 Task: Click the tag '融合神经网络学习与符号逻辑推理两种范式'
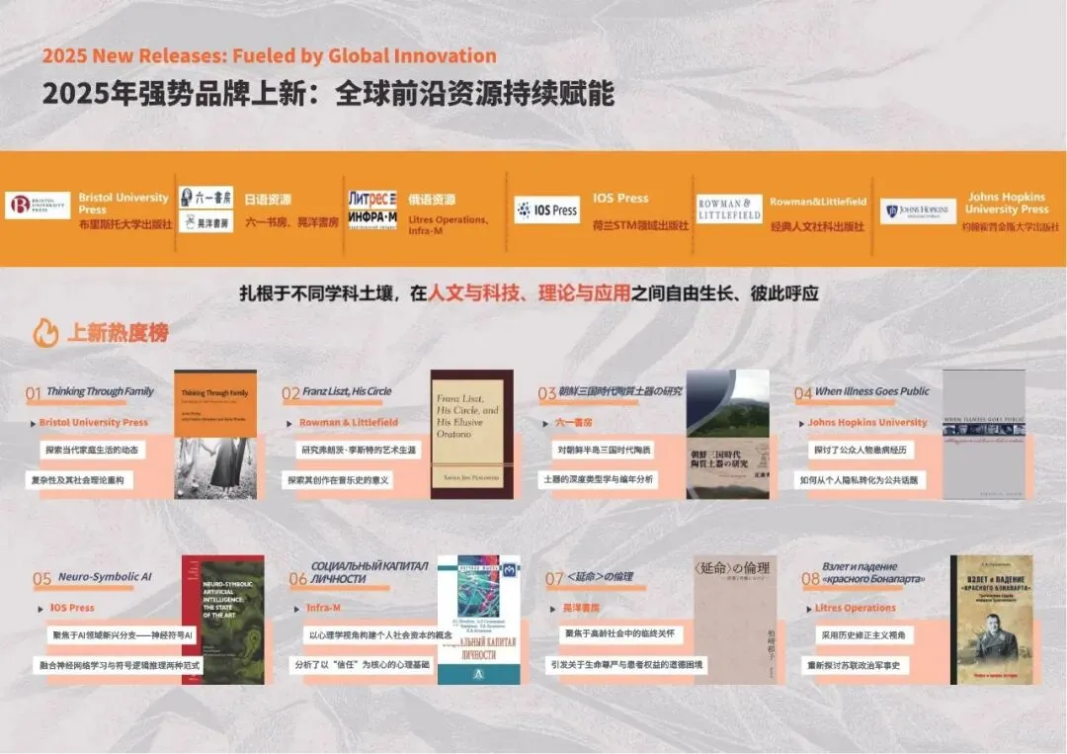click(120, 665)
